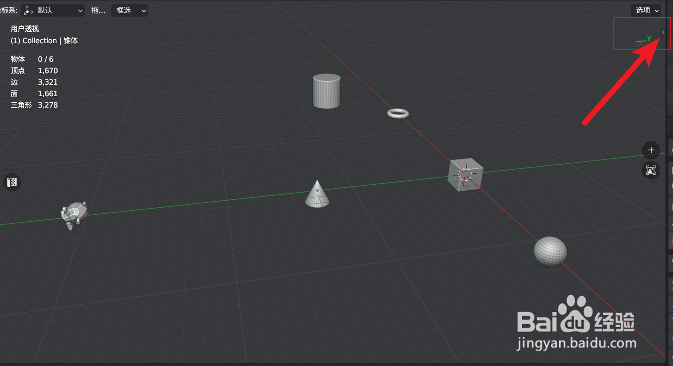This screenshot has width=673, height=366.
Task: Expand the sidebar with the small chevron arrow
Action: (x=663, y=32)
